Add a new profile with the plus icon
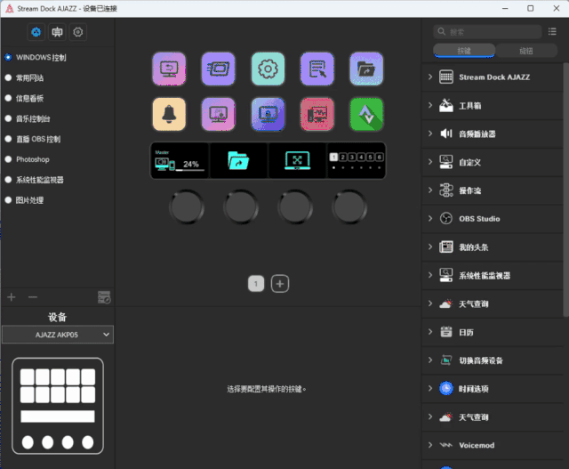The width and height of the screenshot is (569, 469). [12, 297]
